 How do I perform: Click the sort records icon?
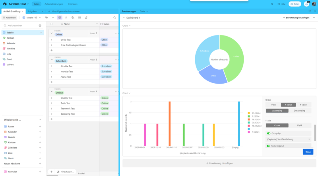pos(66,18)
